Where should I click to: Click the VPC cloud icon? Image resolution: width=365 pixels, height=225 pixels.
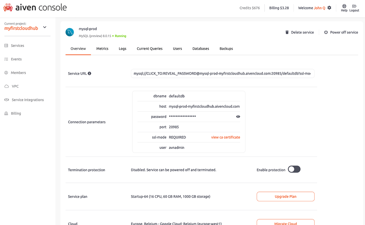point(7,86)
